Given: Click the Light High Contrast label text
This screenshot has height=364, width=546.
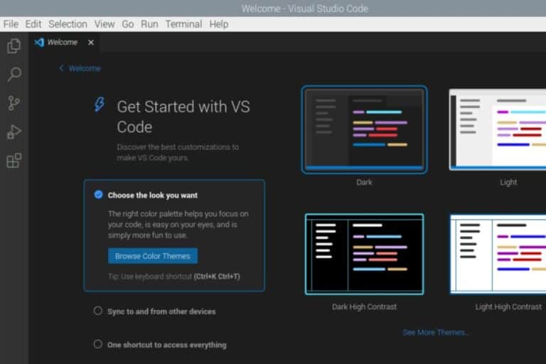Looking at the screenshot, I should tap(508, 306).
